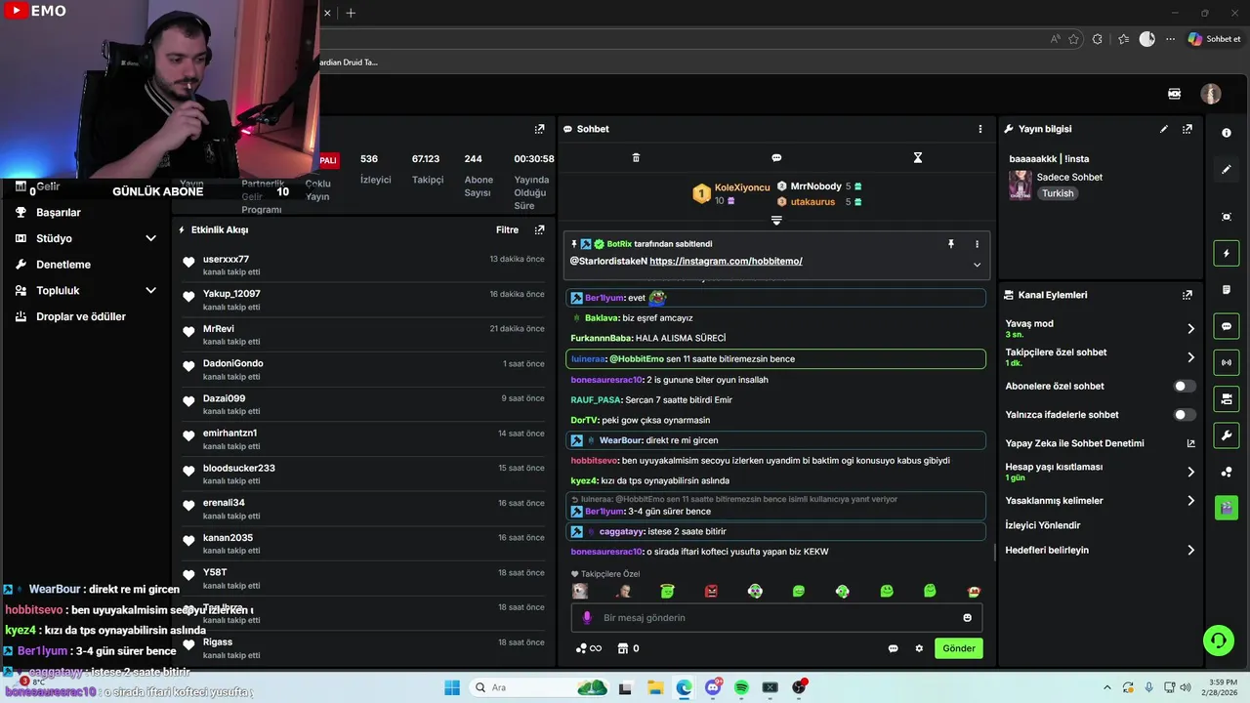The height and width of the screenshot is (703, 1250).
Task: Open Takipçilere özel sohbet options arrow
Action: tap(1190, 357)
